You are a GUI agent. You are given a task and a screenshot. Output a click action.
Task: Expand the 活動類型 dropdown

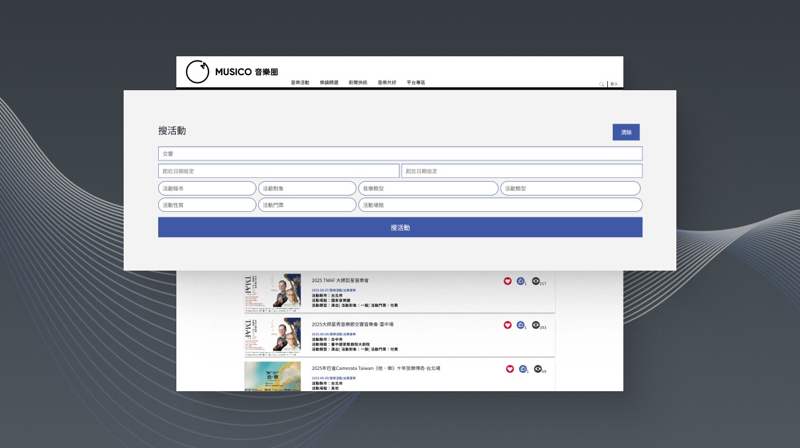570,188
